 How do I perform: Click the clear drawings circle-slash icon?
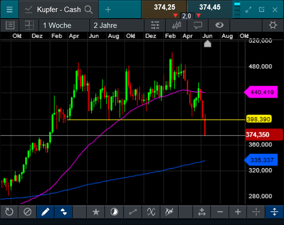27,212
